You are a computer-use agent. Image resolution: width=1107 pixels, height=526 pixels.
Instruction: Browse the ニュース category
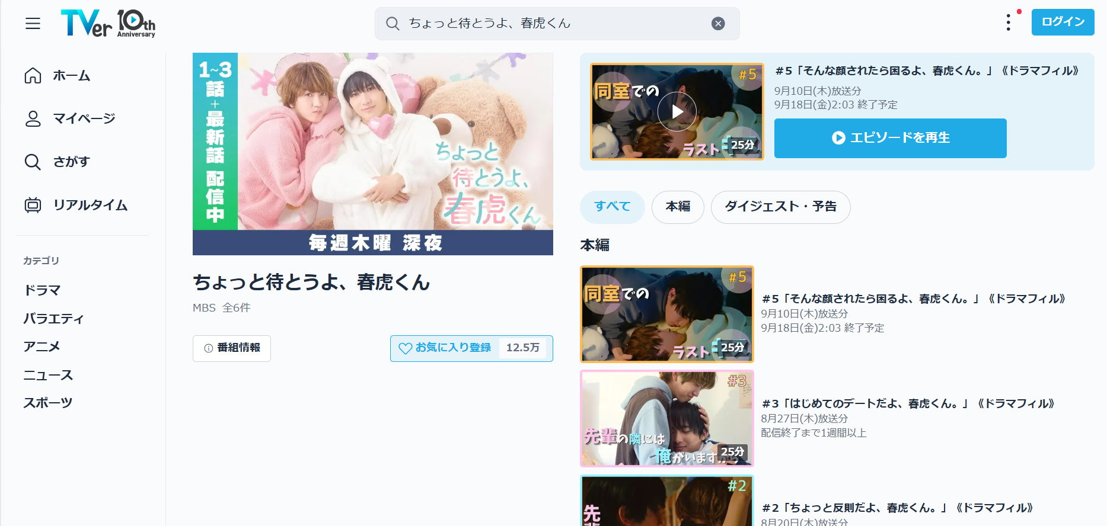pyautogui.click(x=48, y=375)
